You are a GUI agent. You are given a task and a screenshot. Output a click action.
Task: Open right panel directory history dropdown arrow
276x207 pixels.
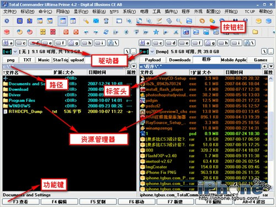pos(271,66)
